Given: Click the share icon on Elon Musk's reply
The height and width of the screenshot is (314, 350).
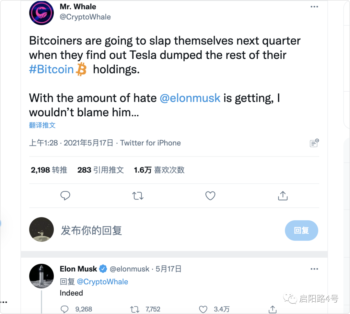Looking at the screenshot, I should tap(273, 309).
